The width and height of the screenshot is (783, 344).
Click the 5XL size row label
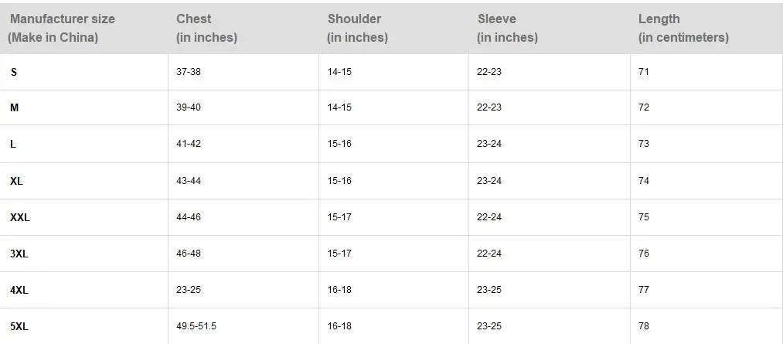19,326
